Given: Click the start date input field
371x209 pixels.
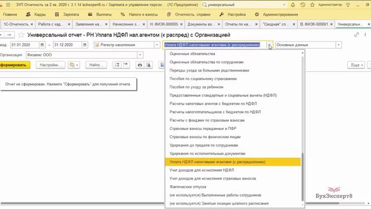Looking at the screenshot, I should tap(24, 45).
